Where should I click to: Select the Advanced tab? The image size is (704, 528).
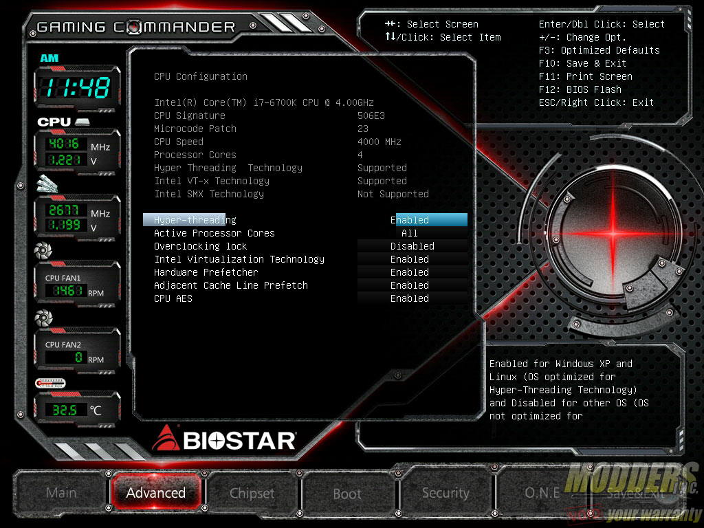155,493
